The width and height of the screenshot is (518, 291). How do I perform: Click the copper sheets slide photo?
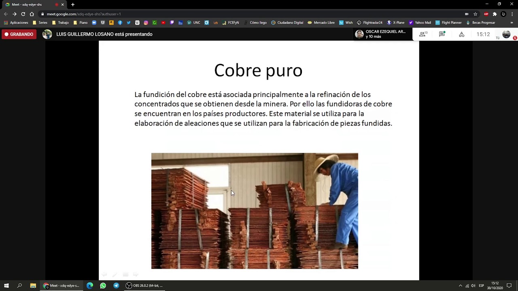[255, 211]
